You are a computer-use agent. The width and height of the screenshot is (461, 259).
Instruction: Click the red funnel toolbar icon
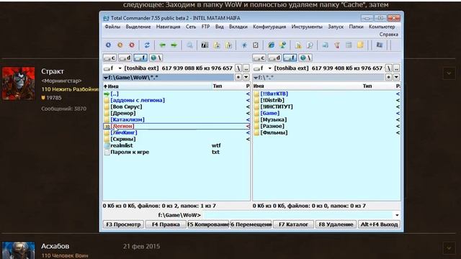[x=337, y=45]
